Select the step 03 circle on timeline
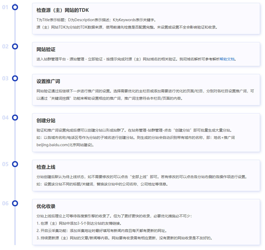The image size is (265, 250). 15,78
